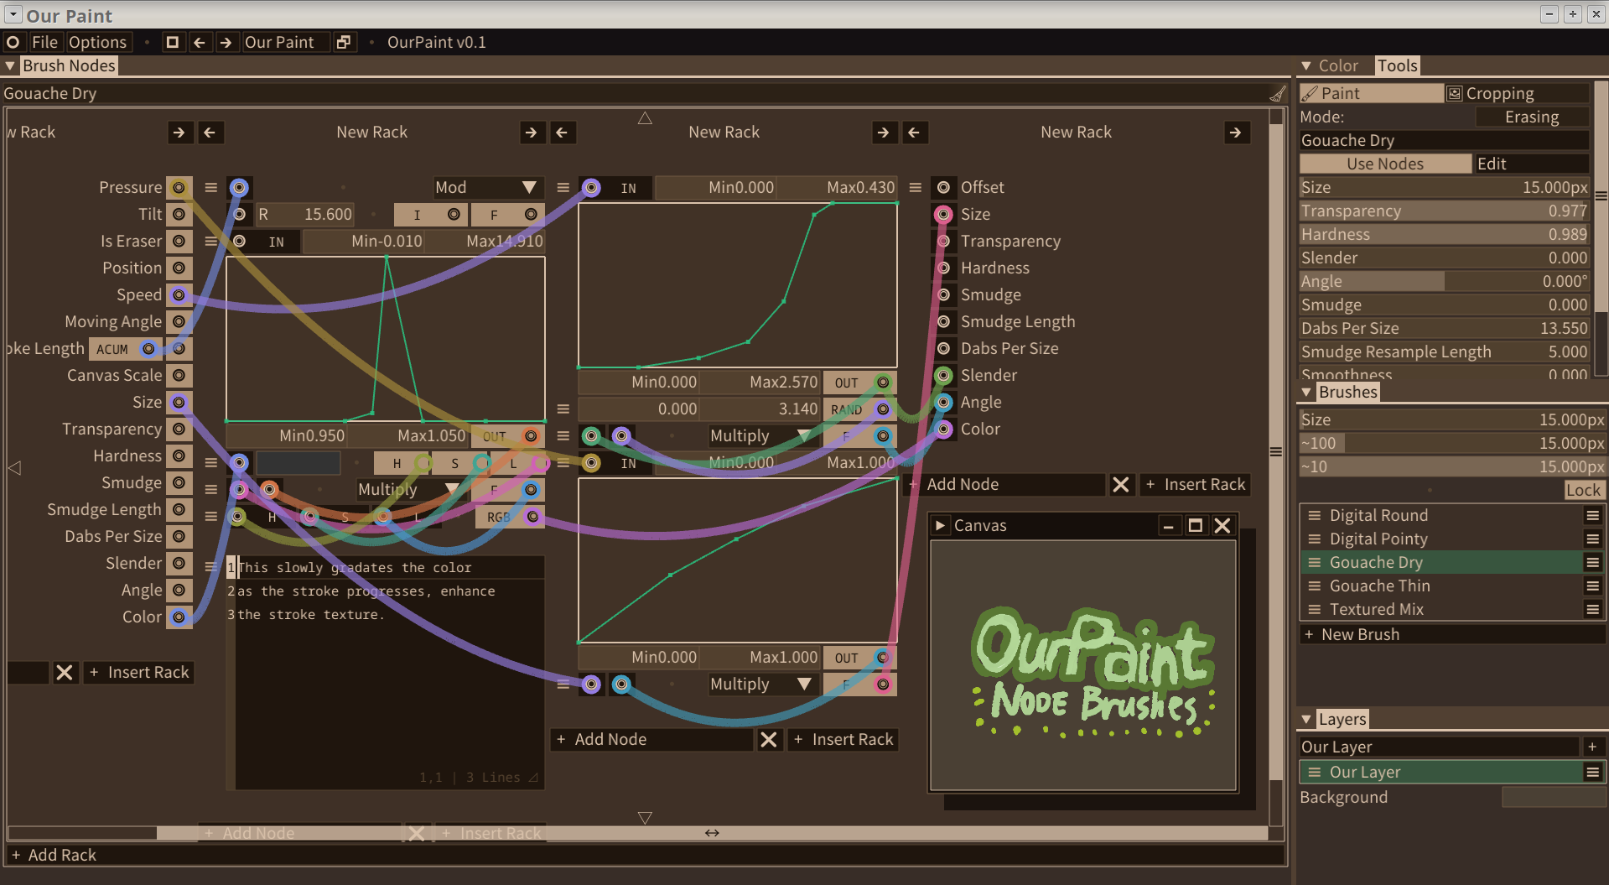Switch to the Color tab
This screenshot has height=885, width=1609.
click(1337, 65)
